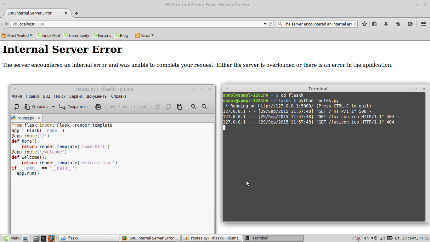
Task: Launch Firefox from panel launcher icon
Action: coord(51,238)
